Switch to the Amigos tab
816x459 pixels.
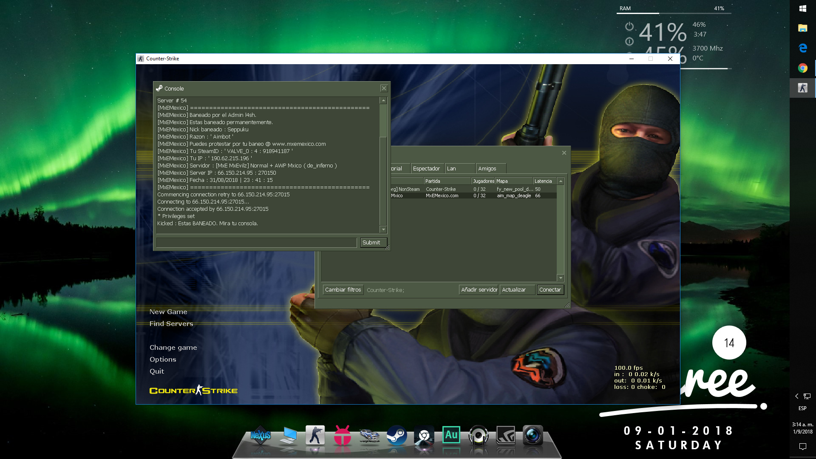coord(491,169)
